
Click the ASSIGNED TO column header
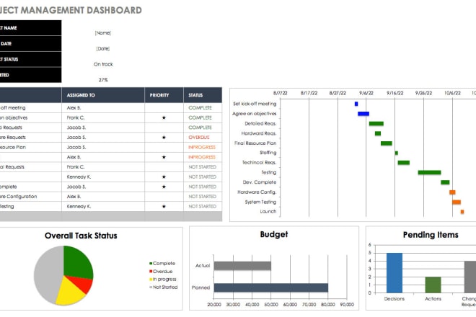click(103, 95)
